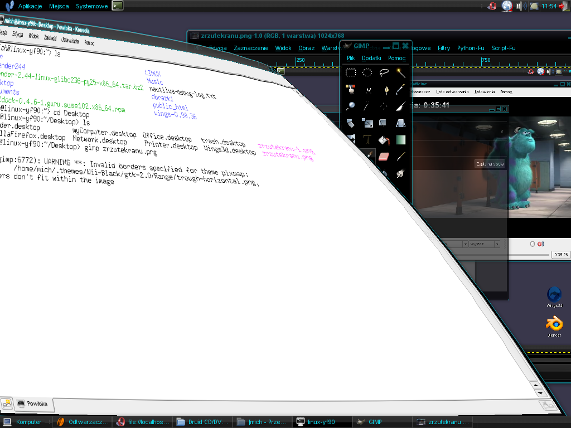Open the Aplikacje menu
Image resolution: width=571 pixels, height=428 pixels.
tap(30, 6)
